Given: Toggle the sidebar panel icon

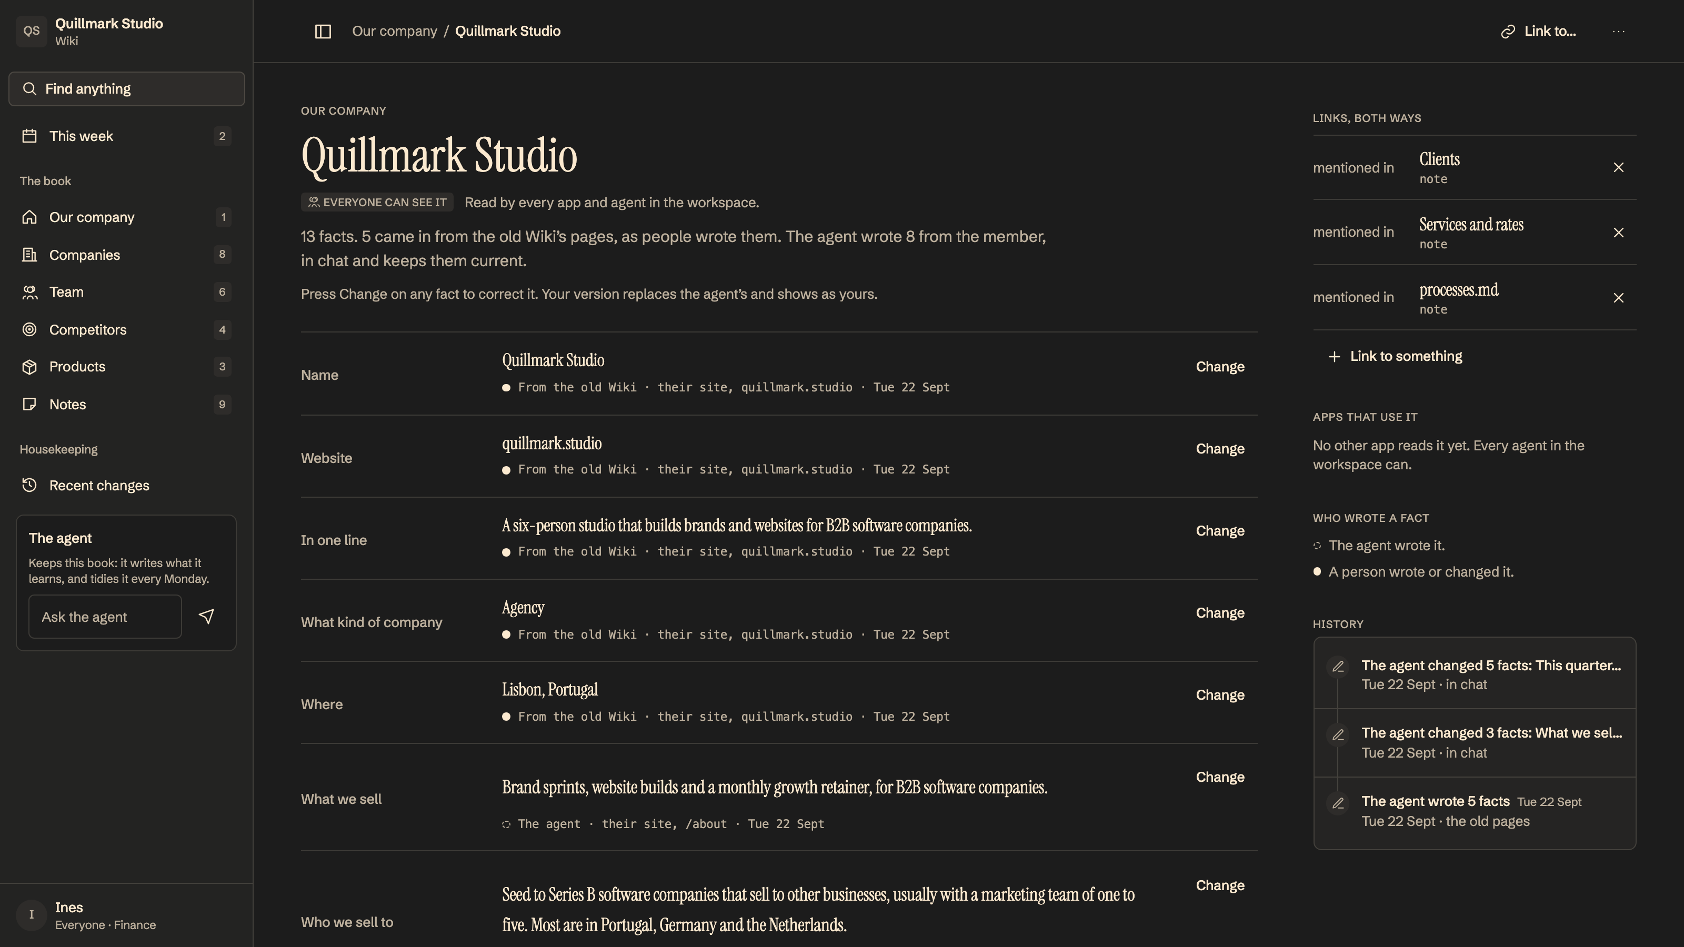Looking at the screenshot, I should (x=323, y=32).
